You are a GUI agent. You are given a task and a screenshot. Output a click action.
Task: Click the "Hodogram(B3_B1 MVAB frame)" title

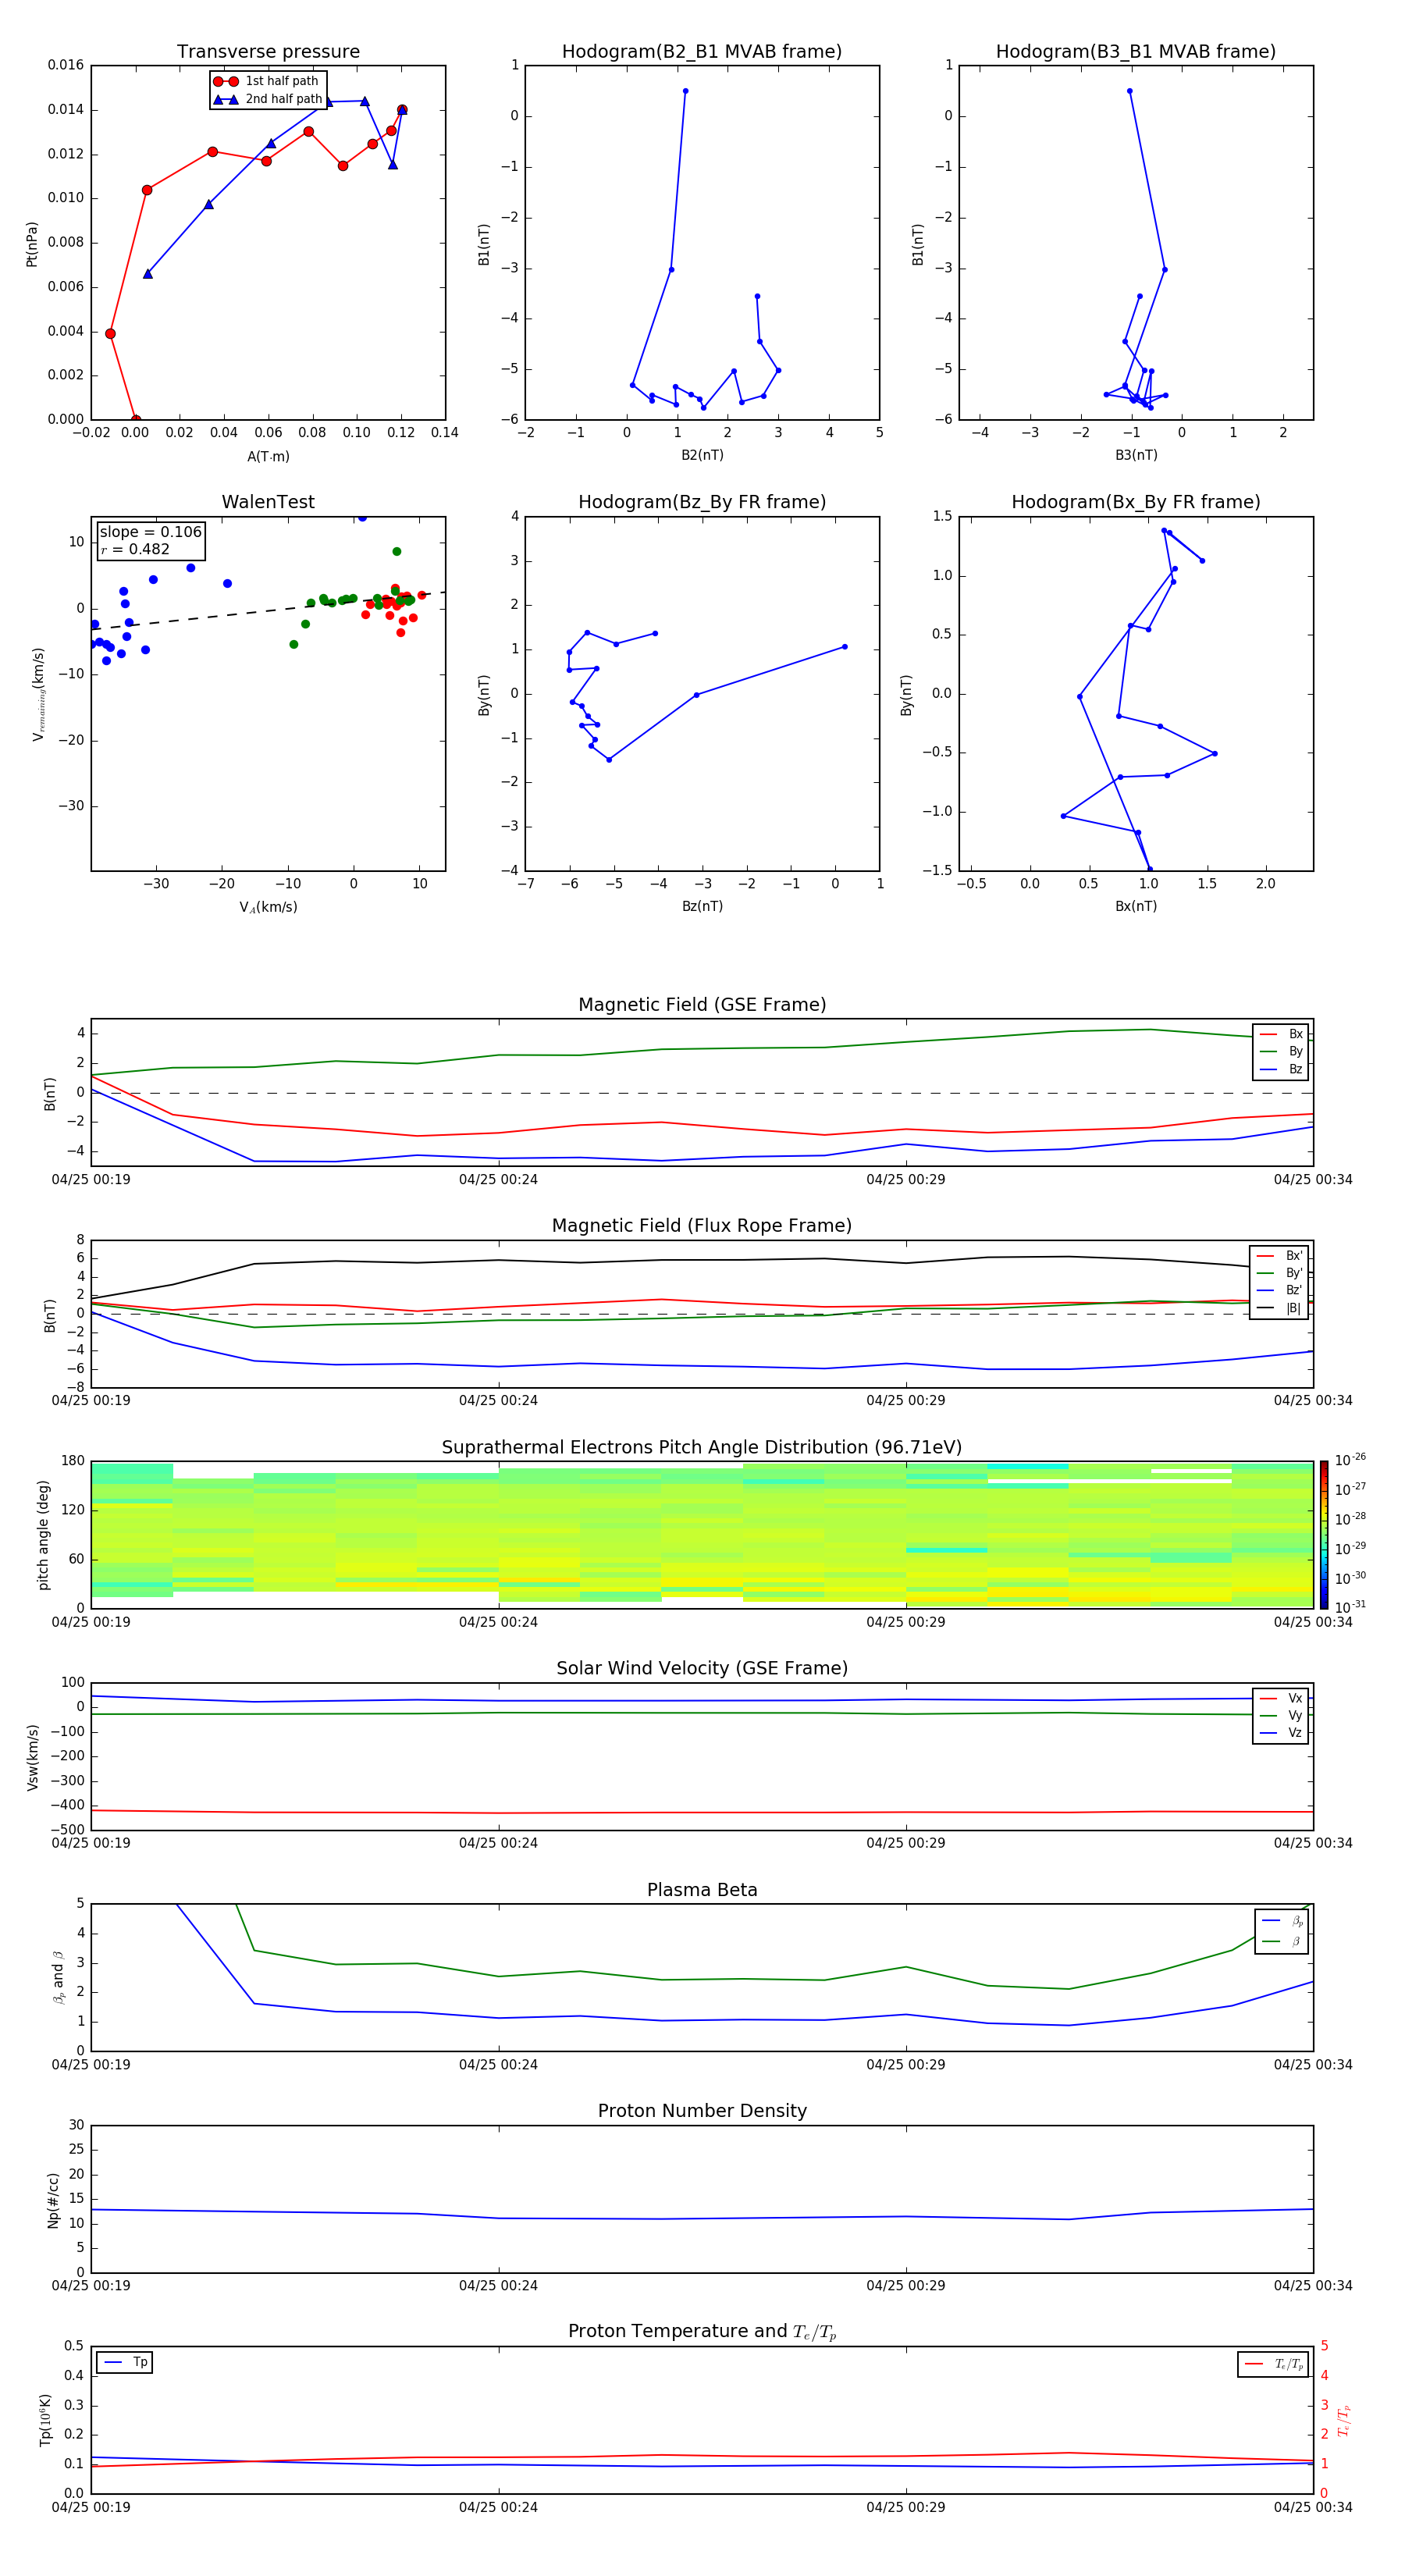click(1136, 52)
